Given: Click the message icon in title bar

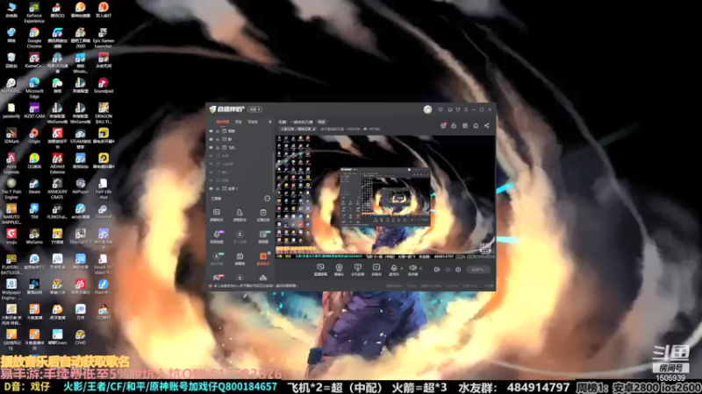Looking at the screenshot, I should click(x=441, y=109).
